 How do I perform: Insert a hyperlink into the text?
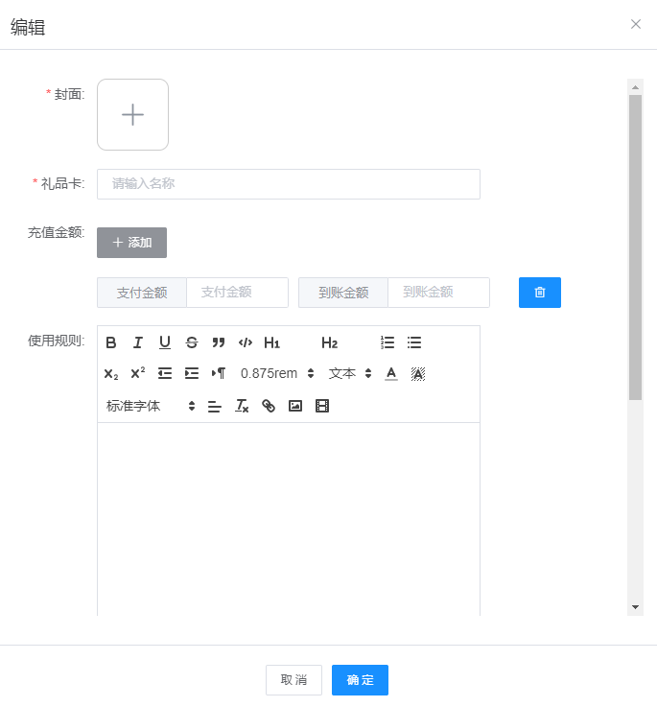point(269,406)
